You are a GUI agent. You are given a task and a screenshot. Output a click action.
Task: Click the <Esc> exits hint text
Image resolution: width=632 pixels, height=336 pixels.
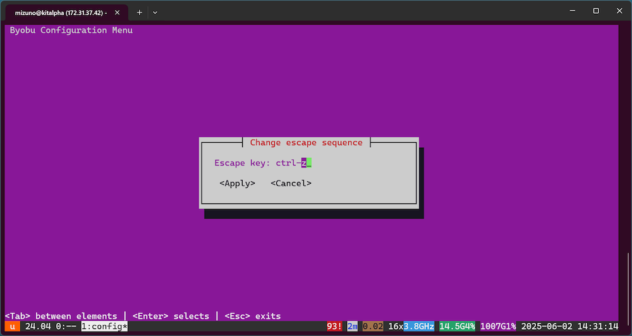pyautogui.click(x=253, y=316)
